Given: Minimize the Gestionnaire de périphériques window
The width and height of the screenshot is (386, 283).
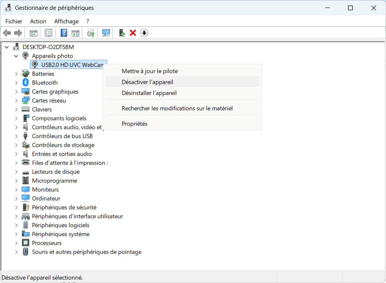Looking at the screenshot, I should (327, 8).
